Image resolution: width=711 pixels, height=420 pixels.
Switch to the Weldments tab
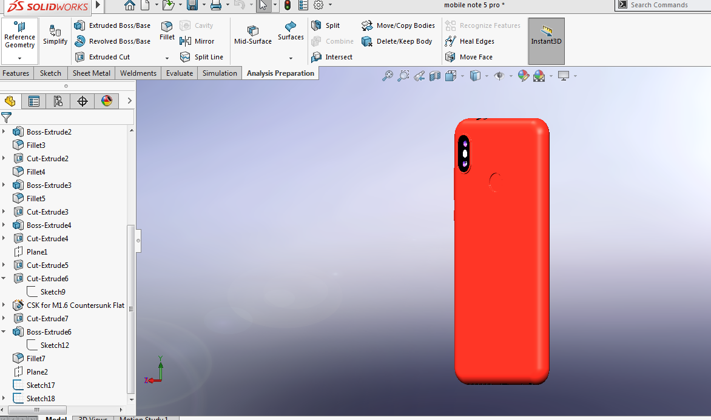point(138,73)
